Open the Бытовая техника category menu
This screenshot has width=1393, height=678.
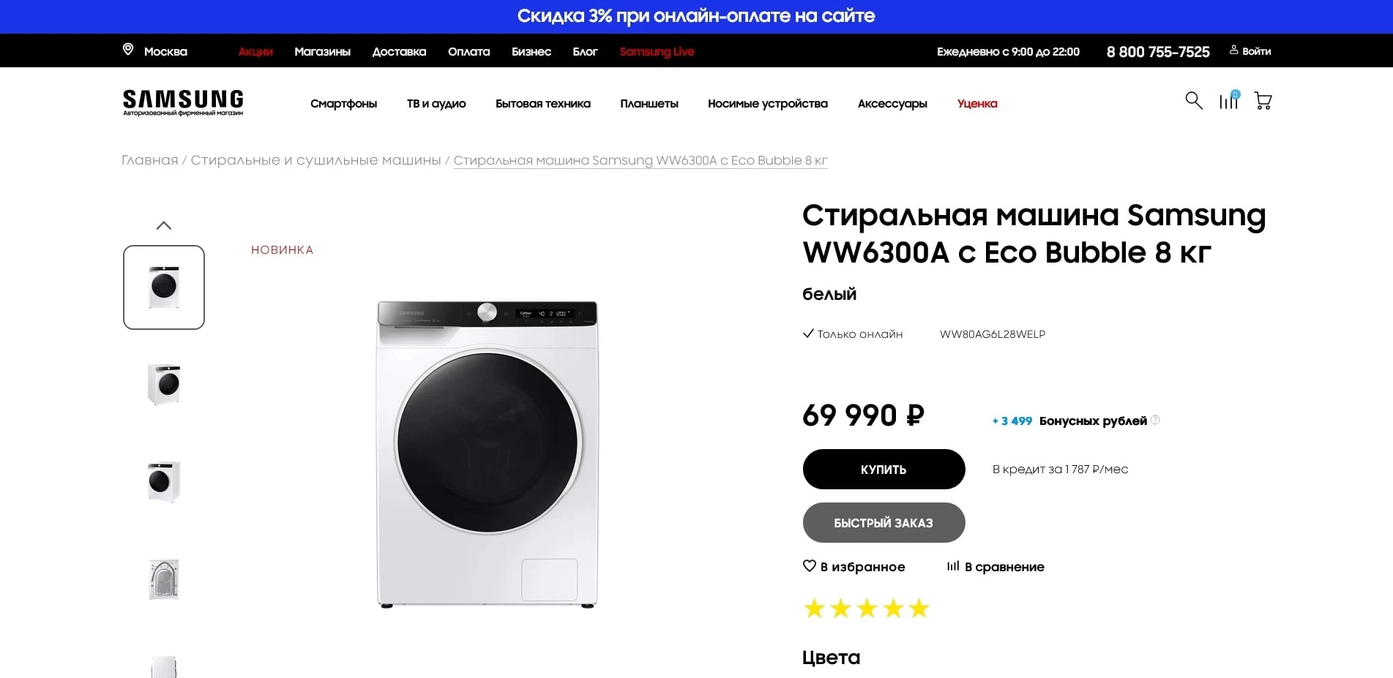click(x=543, y=103)
